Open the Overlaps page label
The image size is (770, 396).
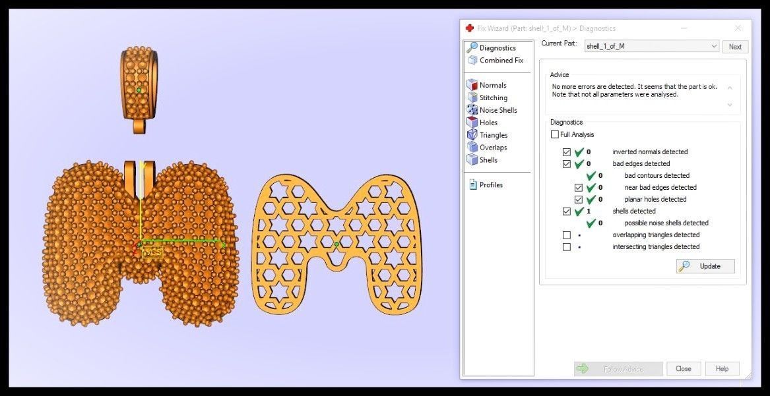click(x=494, y=148)
